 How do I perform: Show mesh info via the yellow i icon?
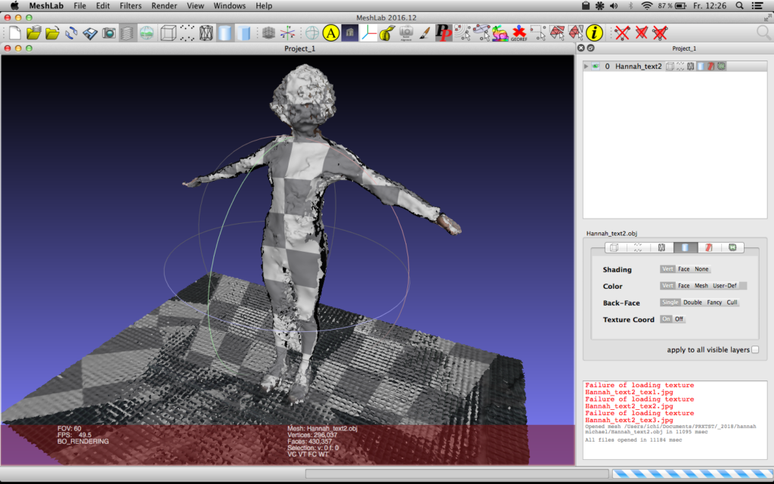594,33
